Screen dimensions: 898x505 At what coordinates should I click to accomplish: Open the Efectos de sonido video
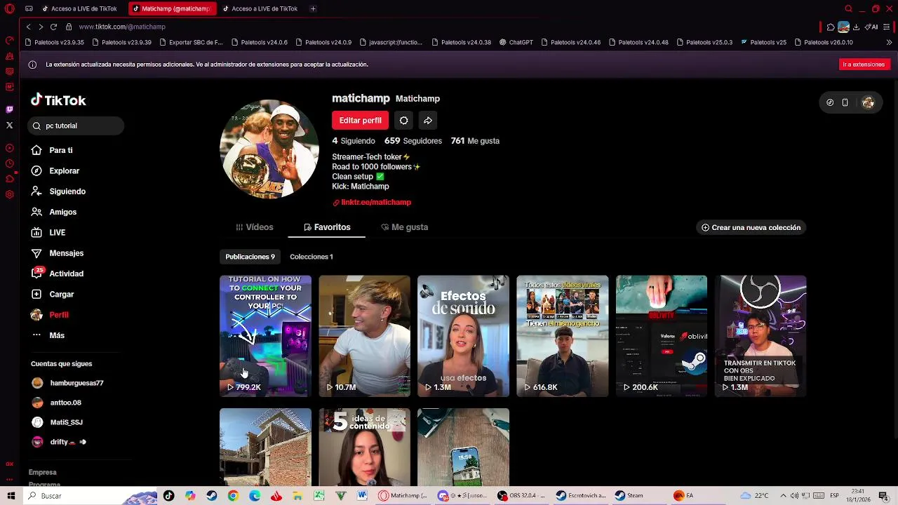[463, 336]
